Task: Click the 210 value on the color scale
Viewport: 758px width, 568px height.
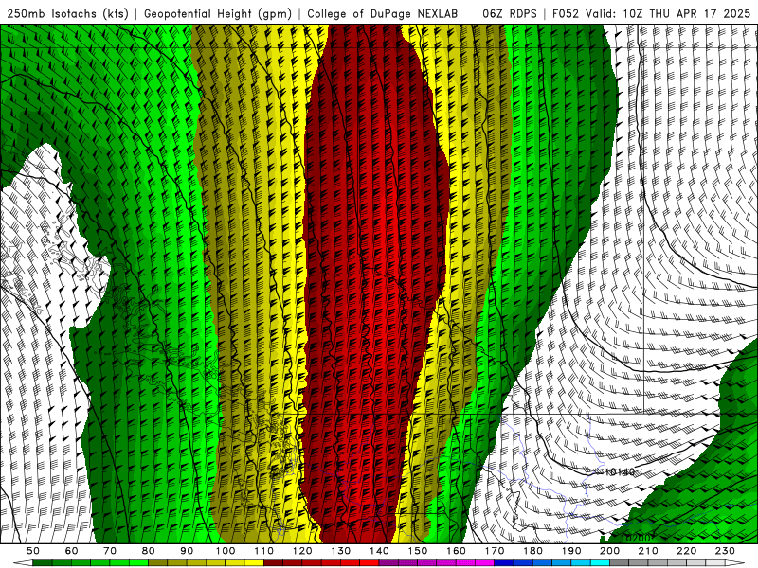Action: point(648,551)
